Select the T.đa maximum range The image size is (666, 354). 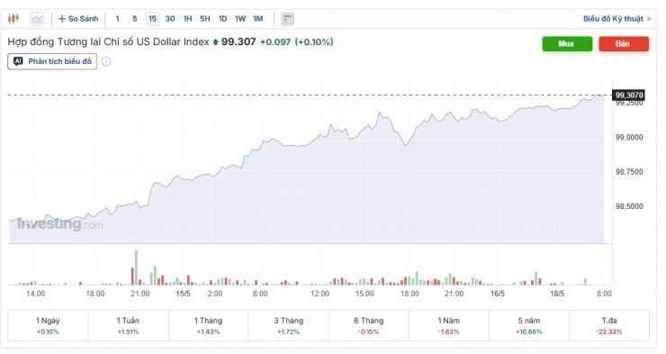(609, 325)
